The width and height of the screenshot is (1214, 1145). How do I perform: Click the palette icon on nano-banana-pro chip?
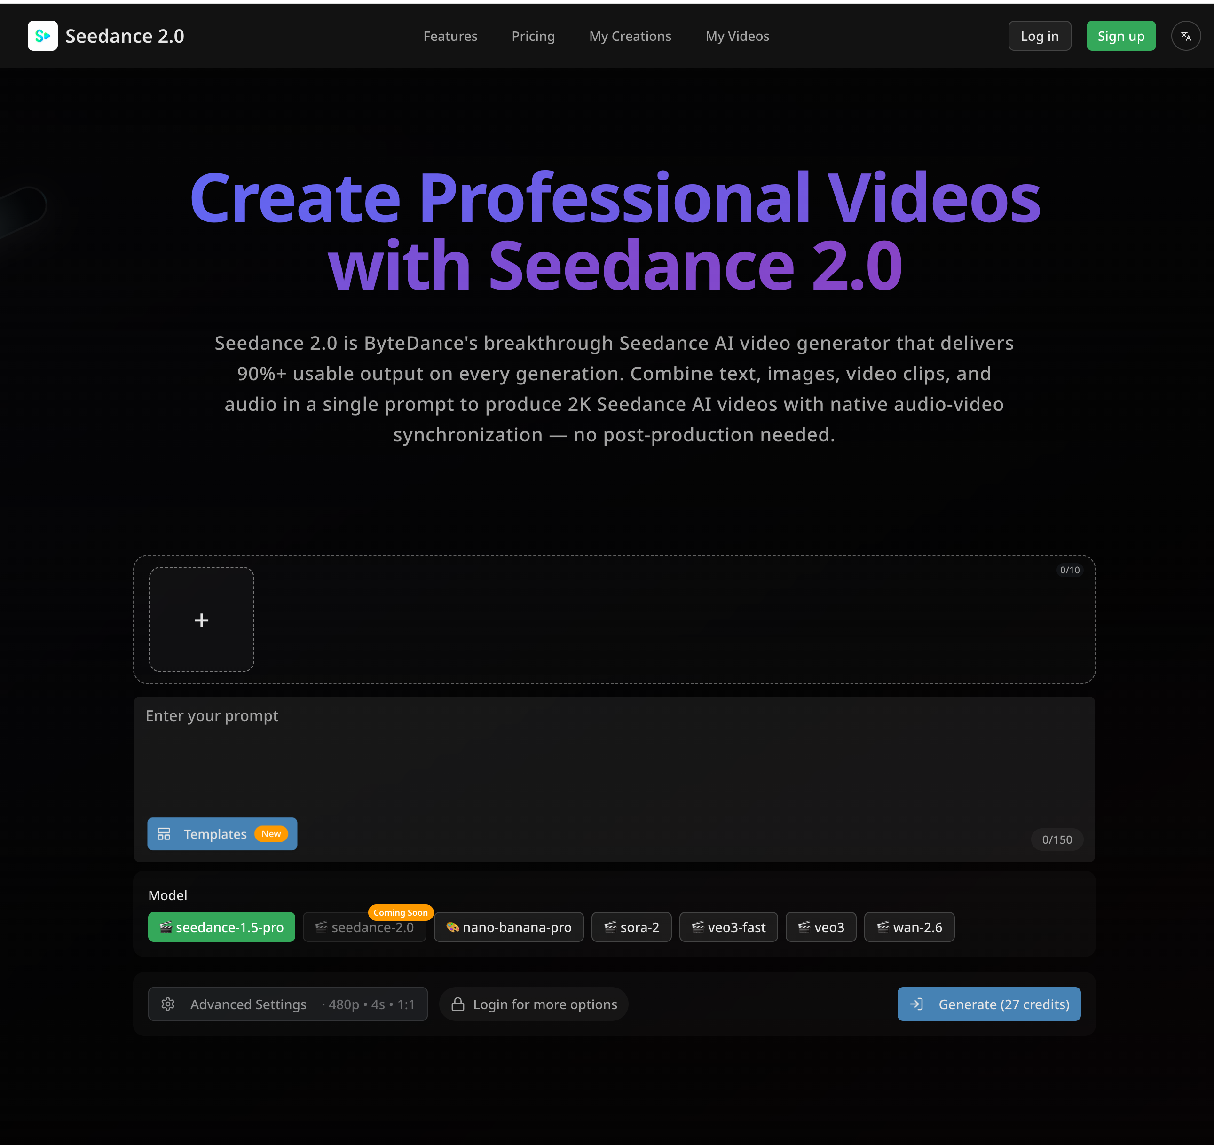pos(452,927)
